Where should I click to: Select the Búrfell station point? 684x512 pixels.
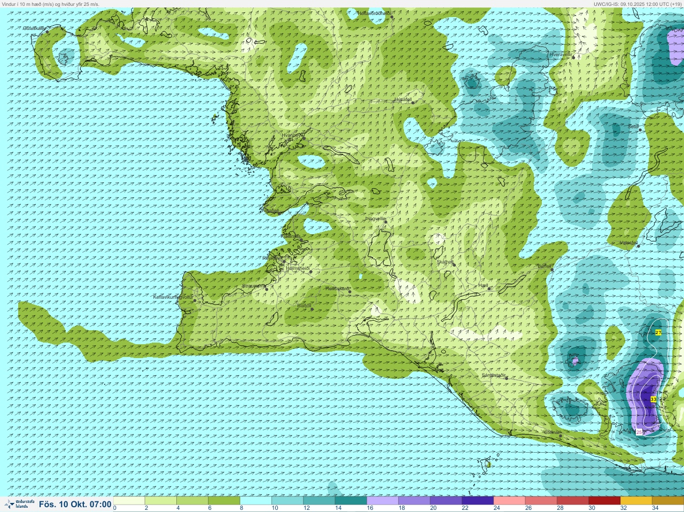point(553,269)
